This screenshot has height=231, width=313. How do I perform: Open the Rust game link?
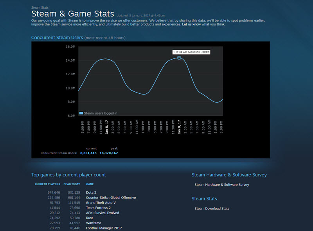[90, 218]
